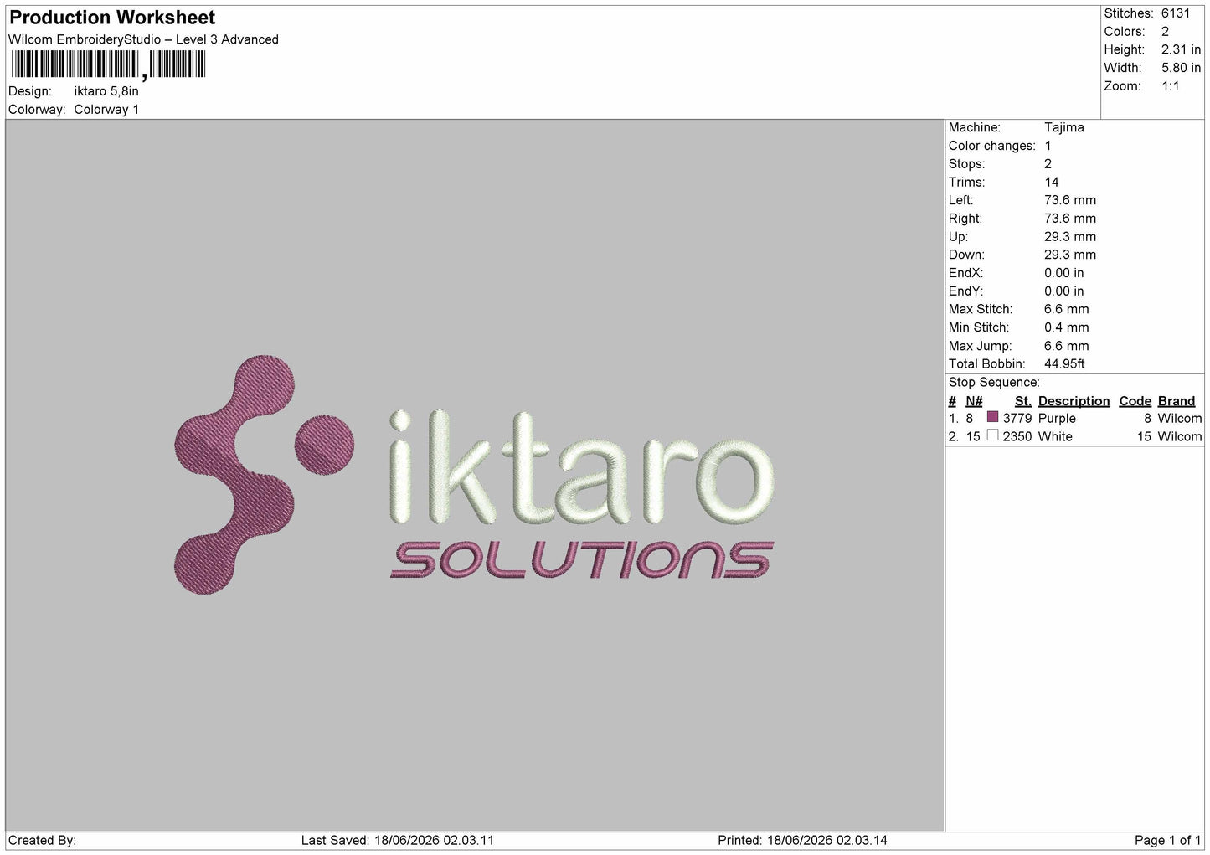Image resolution: width=1210 pixels, height=855 pixels.
Task: Click the 'N#' column header
Action: [974, 401]
